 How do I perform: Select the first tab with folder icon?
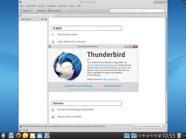click(37, 16)
